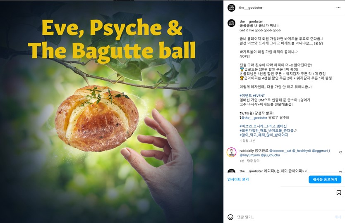Open the @jiu_chuchu mention link
Image resolution: width=345 pixels, height=223 pixels.
tap(270, 155)
